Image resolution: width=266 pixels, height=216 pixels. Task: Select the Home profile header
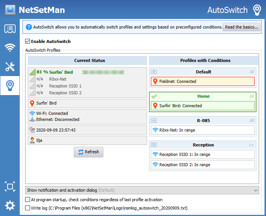pyautogui.click(x=203, y=96)
